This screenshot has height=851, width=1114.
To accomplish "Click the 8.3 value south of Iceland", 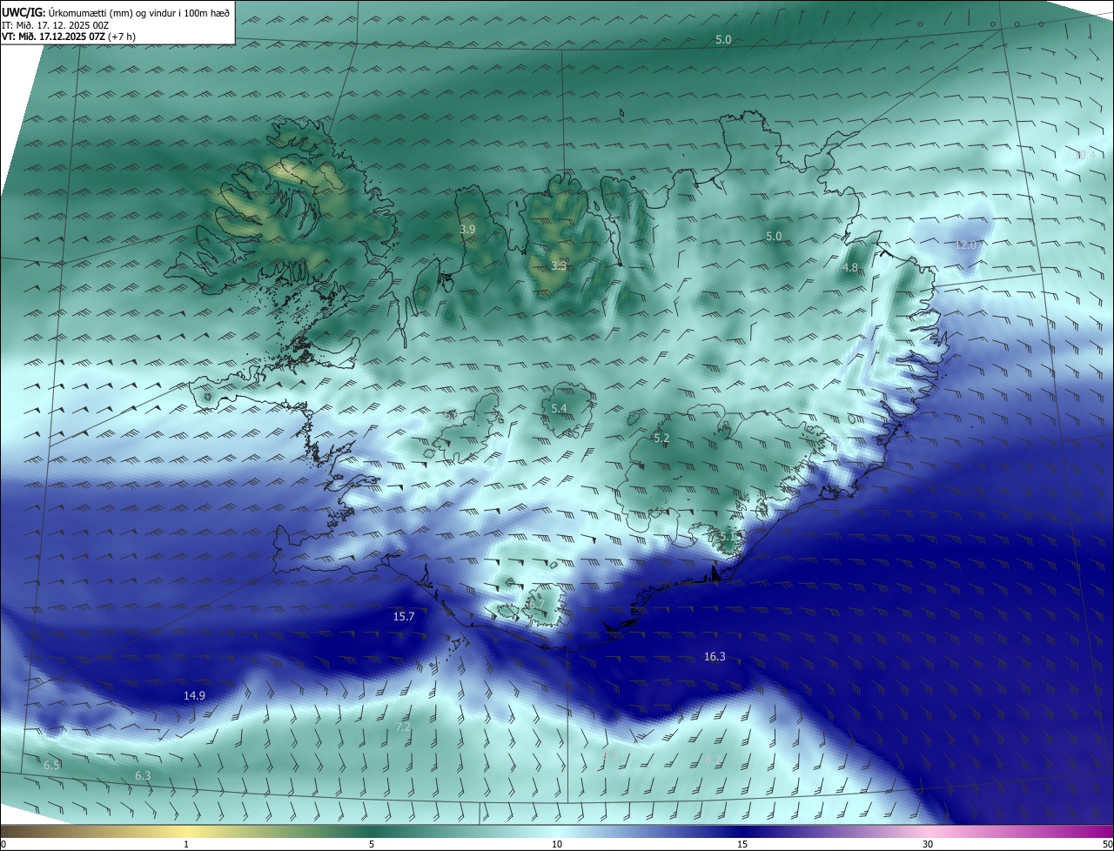I will pyautogui.click(x=609, y=757).
